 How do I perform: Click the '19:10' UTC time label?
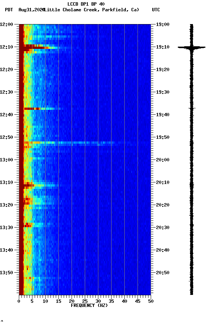[x=163, y=47]
